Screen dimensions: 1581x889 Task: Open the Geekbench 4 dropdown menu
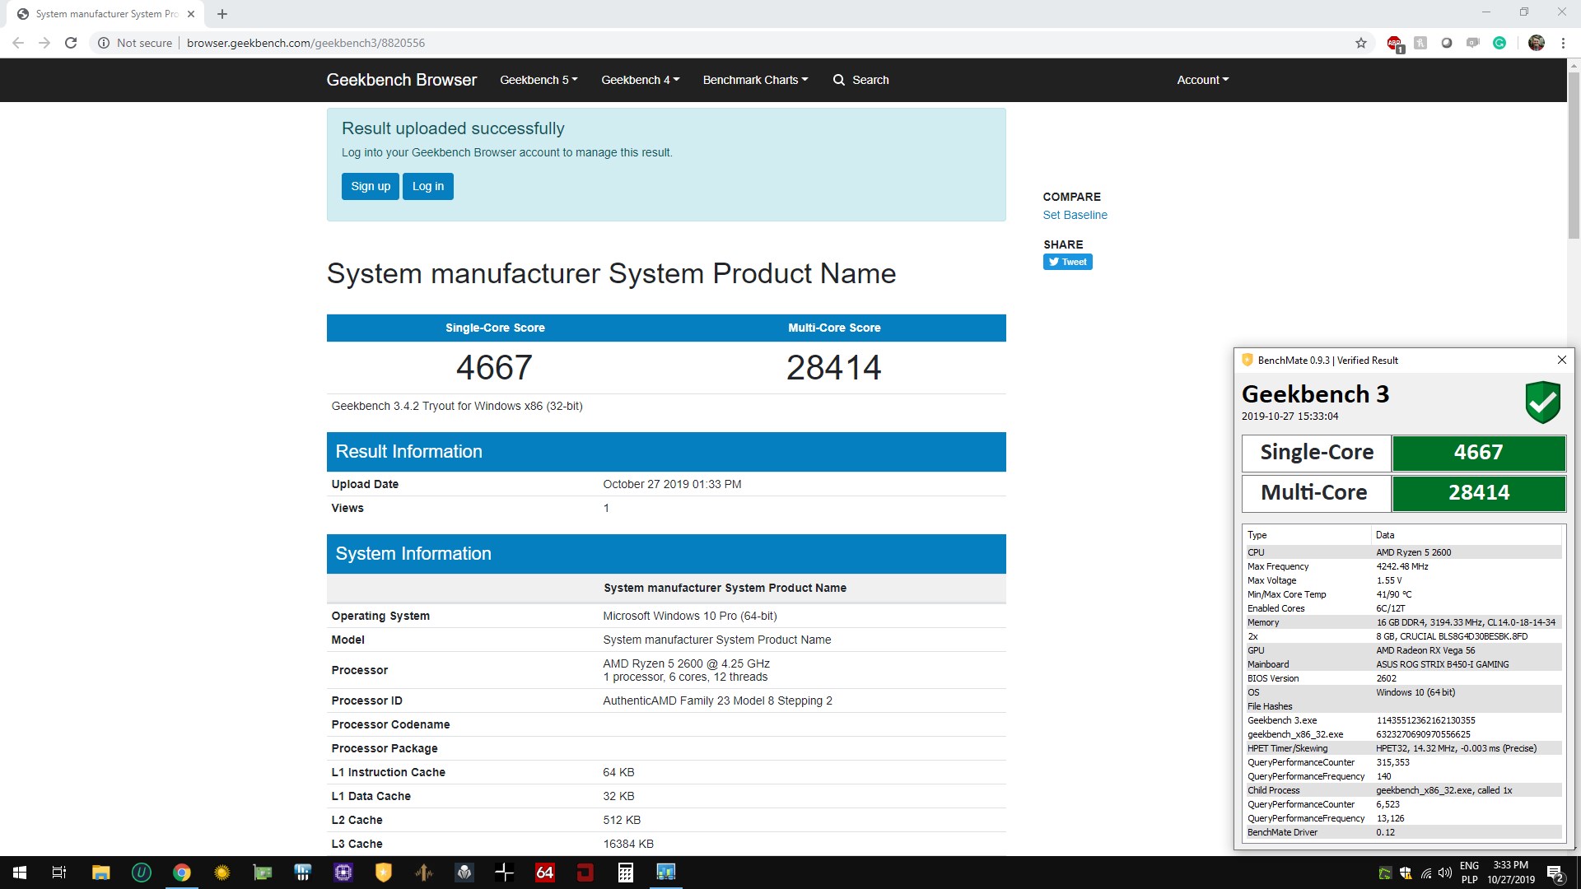pyautogui.click(x=641, y=80)
